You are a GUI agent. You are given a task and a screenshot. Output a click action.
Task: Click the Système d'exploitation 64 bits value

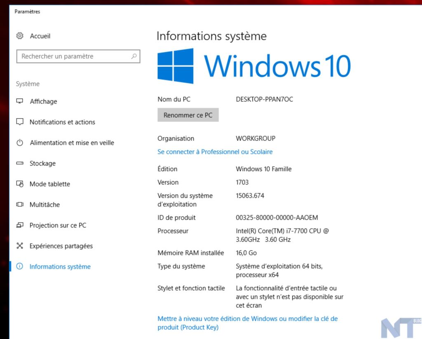pos(279,270)
